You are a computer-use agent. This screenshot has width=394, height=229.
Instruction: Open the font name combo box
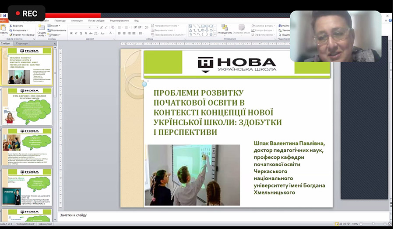(80, 27)
